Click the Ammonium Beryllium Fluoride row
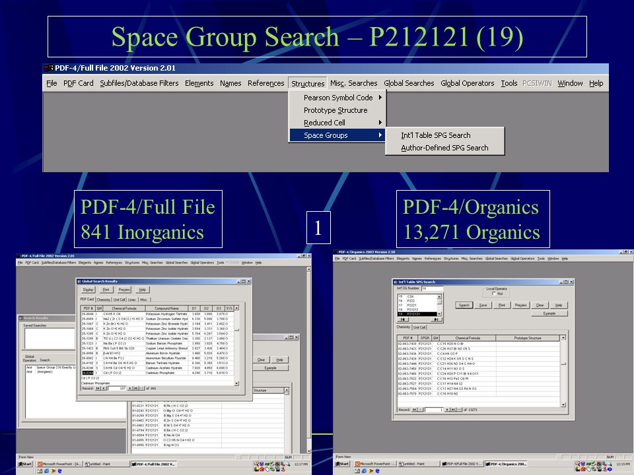 pos(157,358)
